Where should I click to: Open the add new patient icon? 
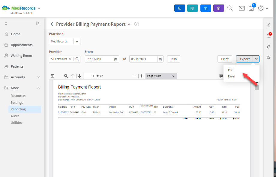(180, 8)
